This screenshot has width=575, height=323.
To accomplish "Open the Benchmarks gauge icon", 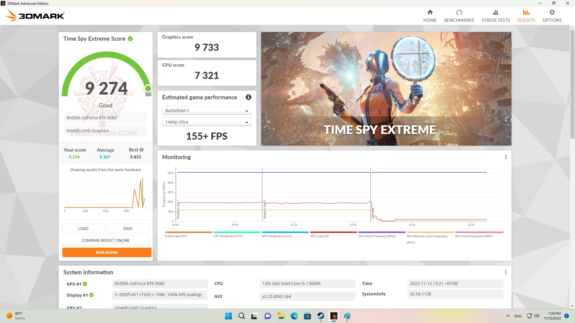I will click(459, 13).
